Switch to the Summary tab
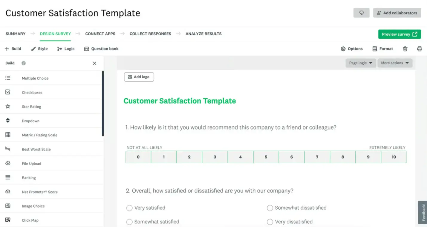This screenshot has width=427, height=227. click(x=15, y=34)
